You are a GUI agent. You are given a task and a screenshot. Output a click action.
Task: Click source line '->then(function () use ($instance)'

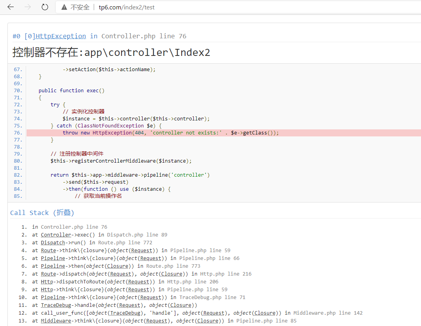tap(116, 189)
